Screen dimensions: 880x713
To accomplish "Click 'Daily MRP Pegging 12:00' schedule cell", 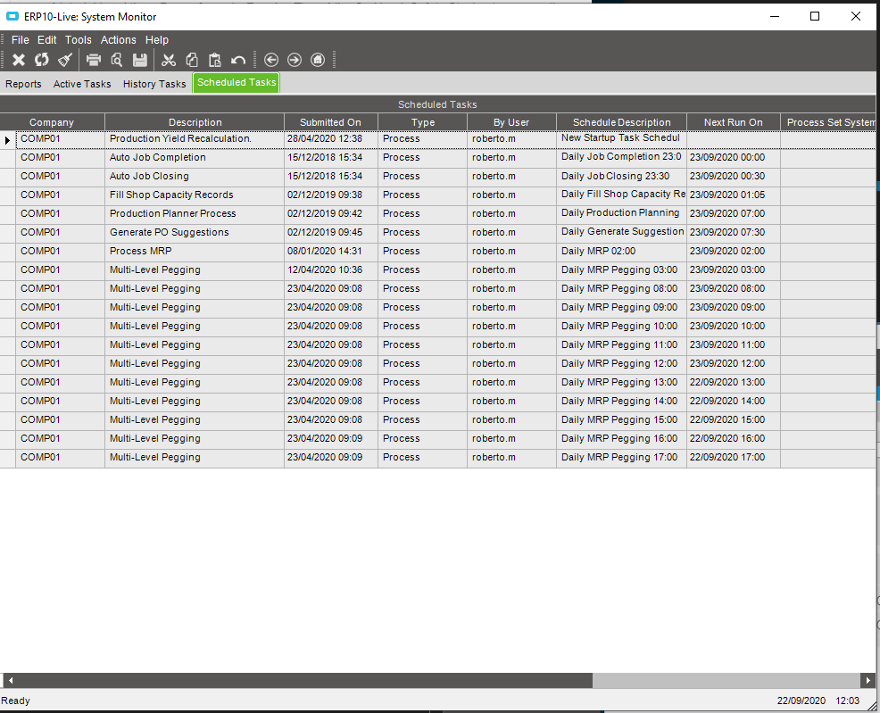I will [x=621, y=363].
